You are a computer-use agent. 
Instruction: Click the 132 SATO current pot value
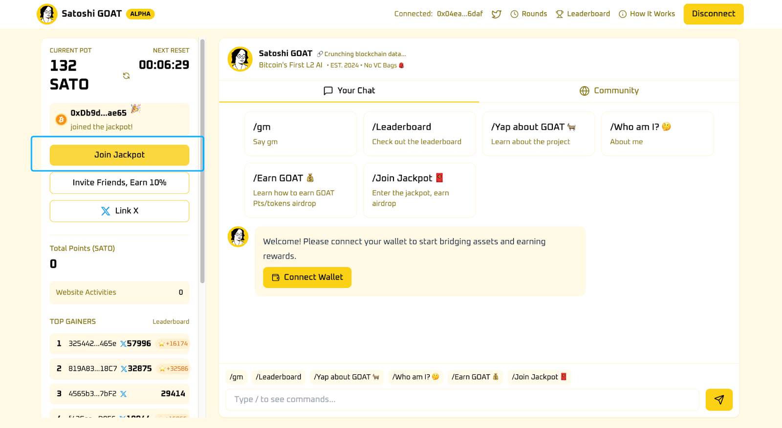[x=69, y=75]
